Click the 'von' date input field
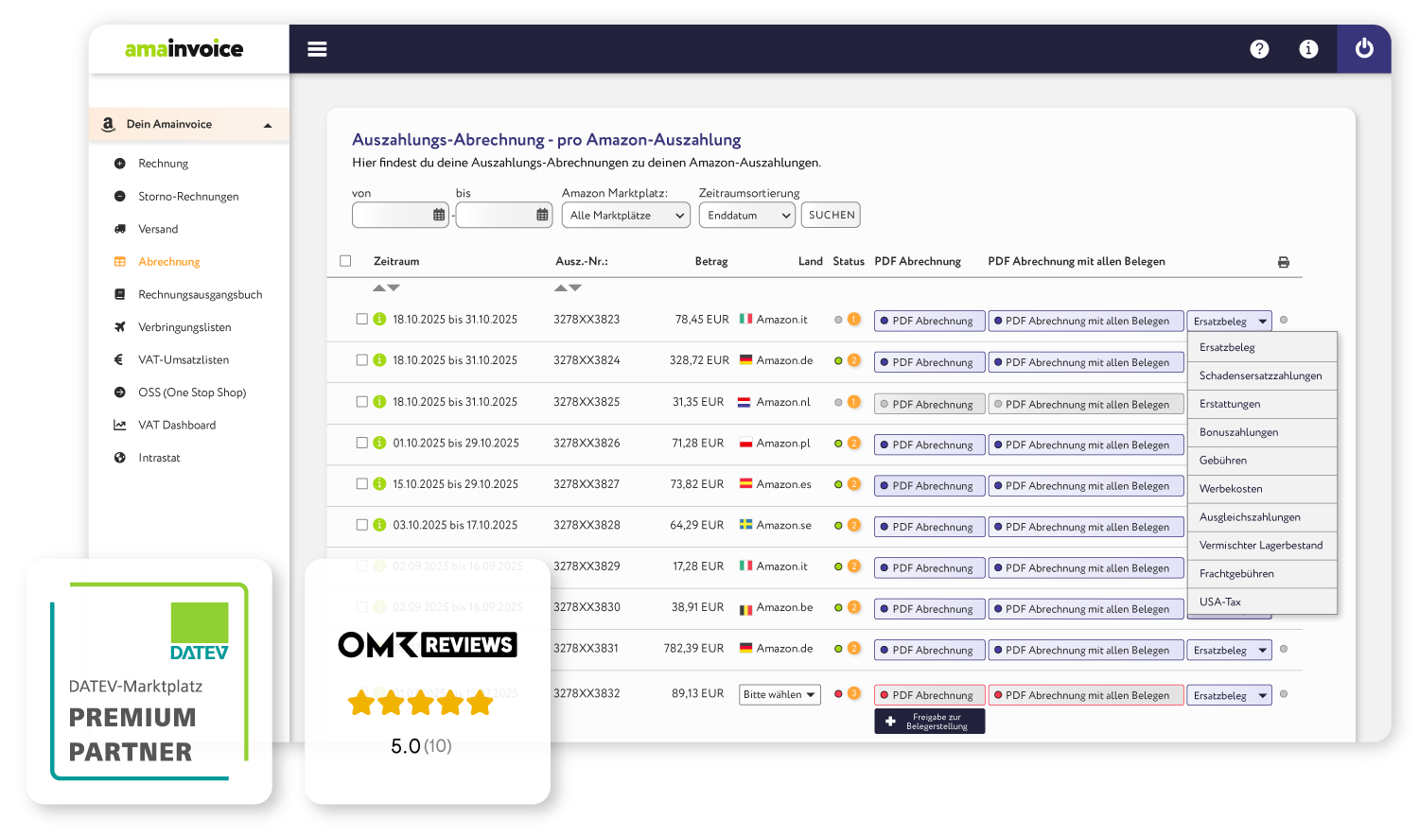The height and width of the screenshot is (837, 1419). [401, 216]
